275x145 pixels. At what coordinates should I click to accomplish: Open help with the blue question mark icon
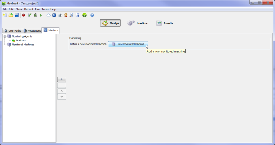click(92, 15)
